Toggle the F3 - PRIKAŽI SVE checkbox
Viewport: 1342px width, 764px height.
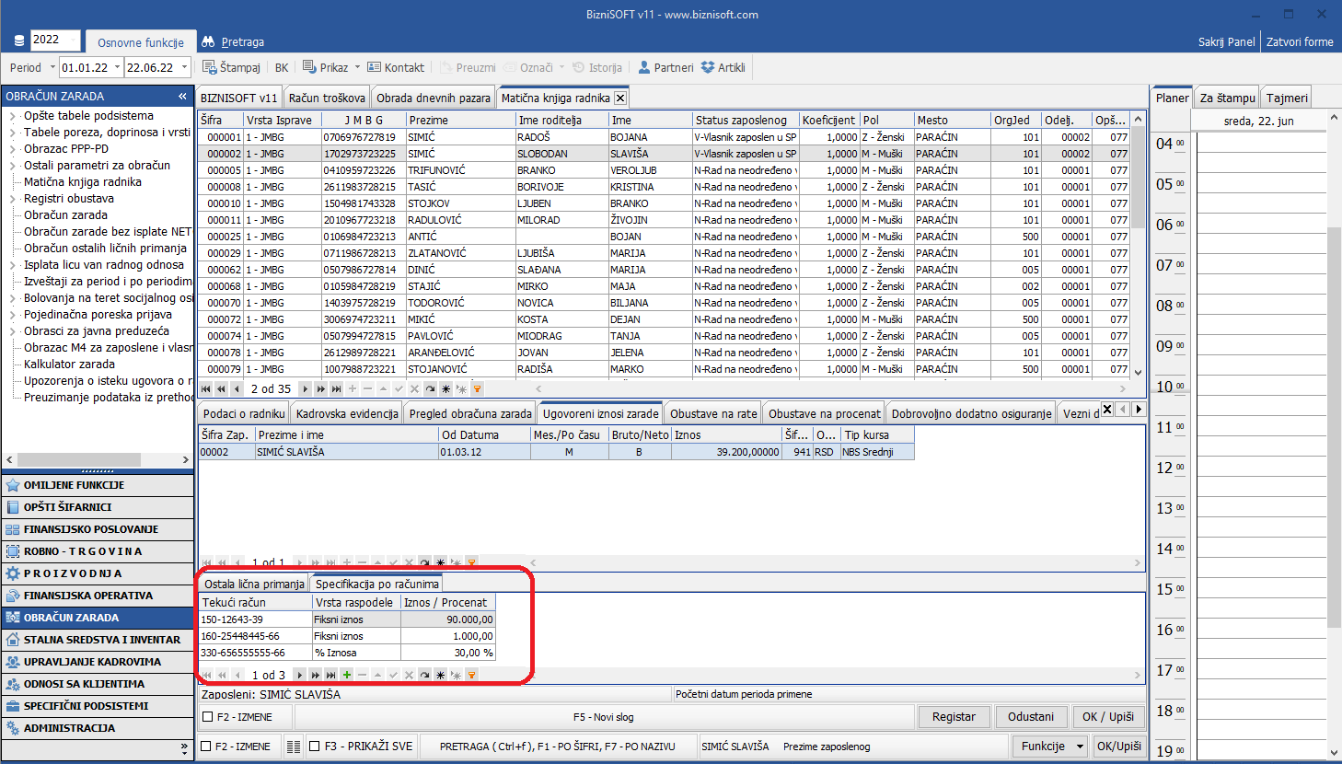315,747
